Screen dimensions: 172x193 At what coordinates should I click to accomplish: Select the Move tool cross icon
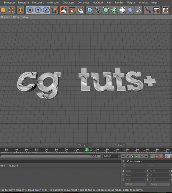(20, 10)
